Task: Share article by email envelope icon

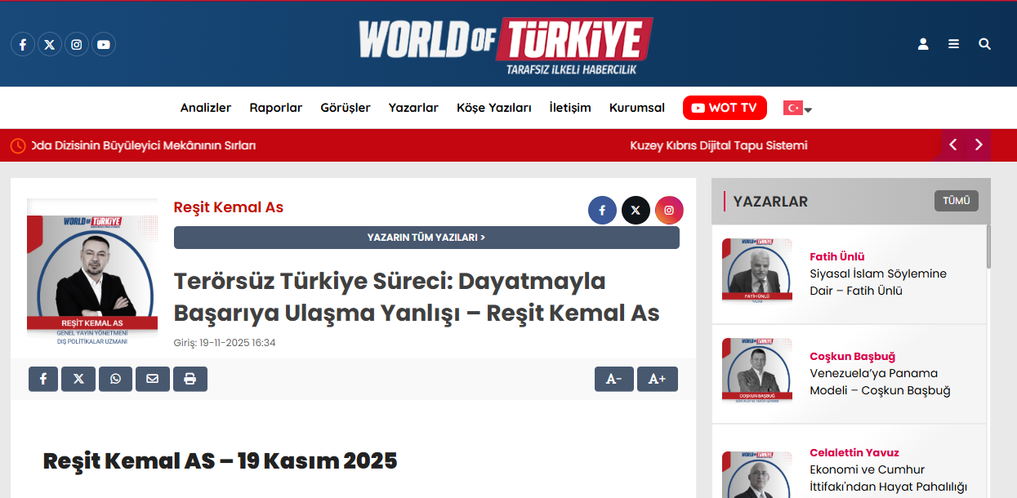Action: point(153,379)
